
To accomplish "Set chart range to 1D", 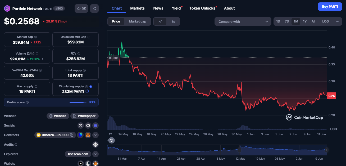I will tap(278, 21).
